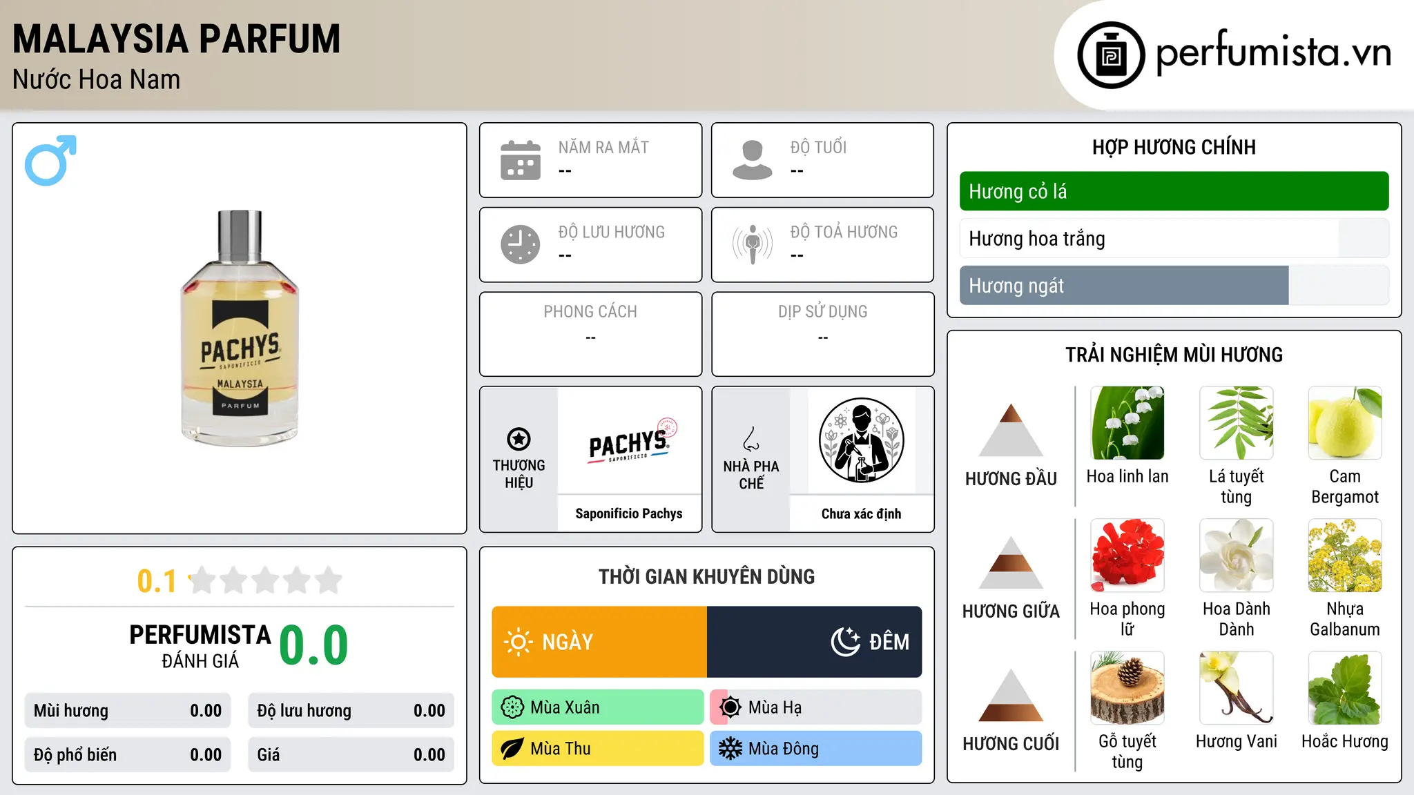This screenshot has width=1414, height=795.
Task: Select the Hoa phong lữ note image
Action: coord(1127,556)
